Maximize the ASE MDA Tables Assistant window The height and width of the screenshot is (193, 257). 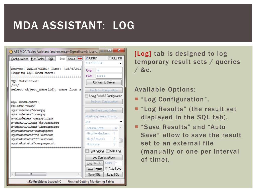click(109, 50)
